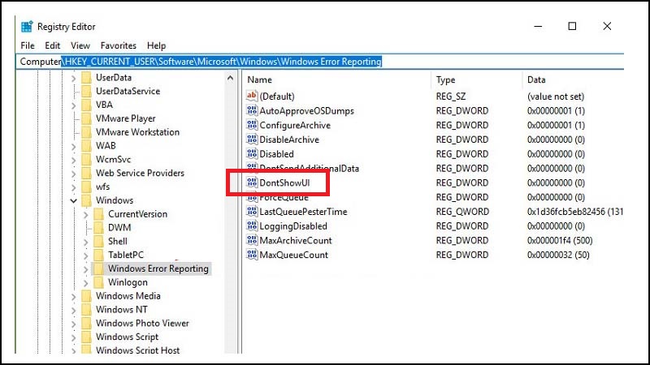The image size is (650, 365).
Task: Click the VMware Player folder icon
Action: [x=86, y=118]
